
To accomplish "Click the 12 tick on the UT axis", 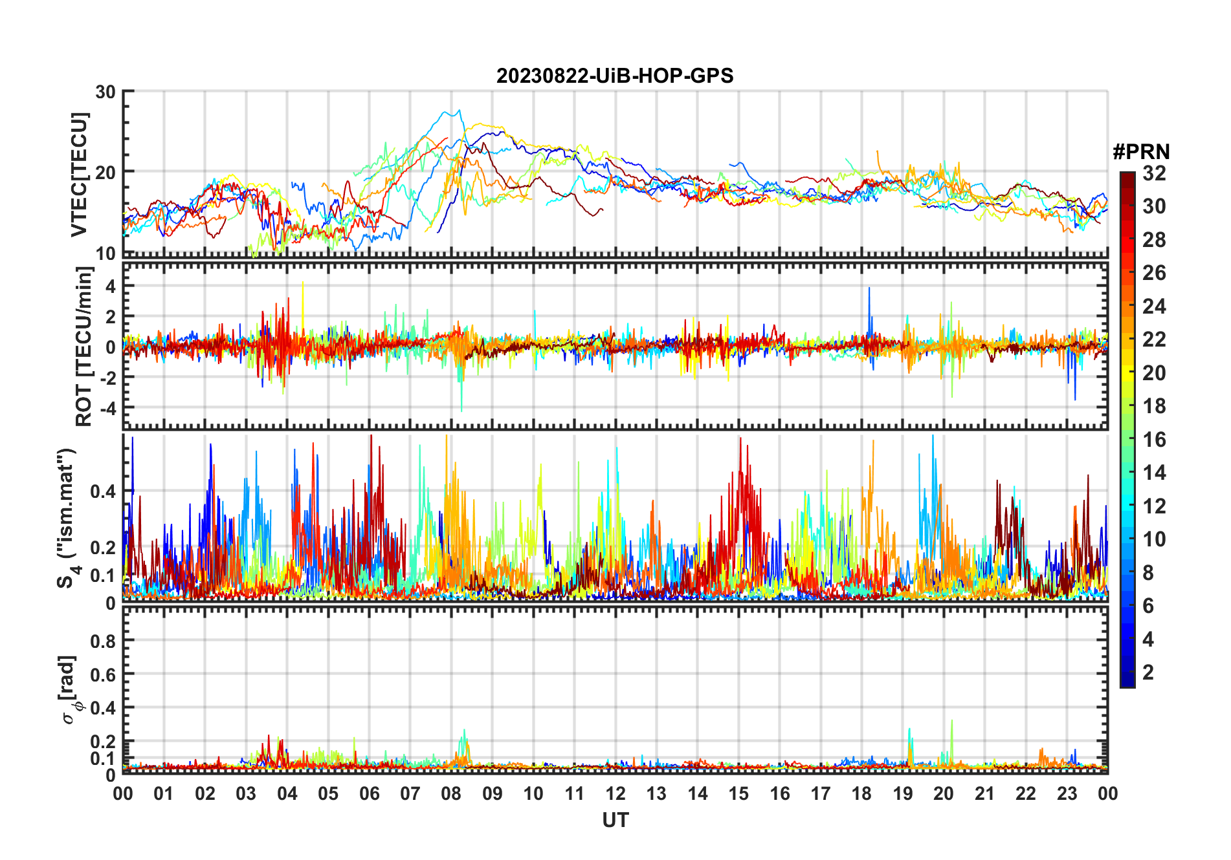I will tap(615, 793).
